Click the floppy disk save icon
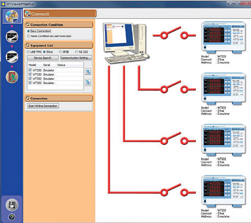 [x=12, y=205]
